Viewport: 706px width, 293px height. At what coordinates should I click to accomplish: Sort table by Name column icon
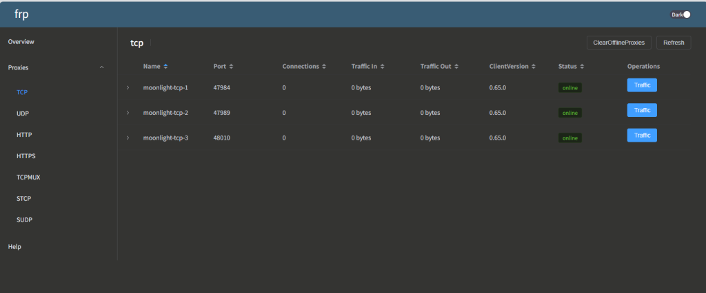coord(165,67)
